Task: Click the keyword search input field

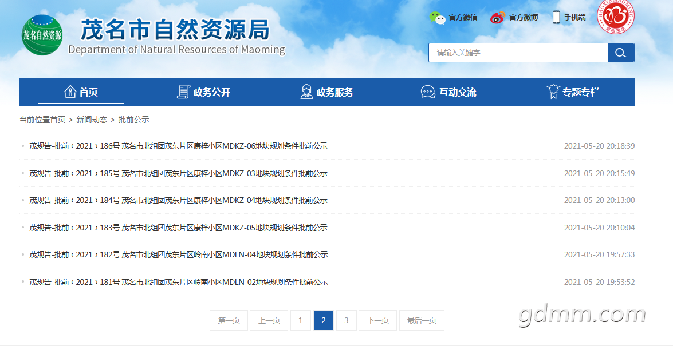Action: [x=518, y=53]
